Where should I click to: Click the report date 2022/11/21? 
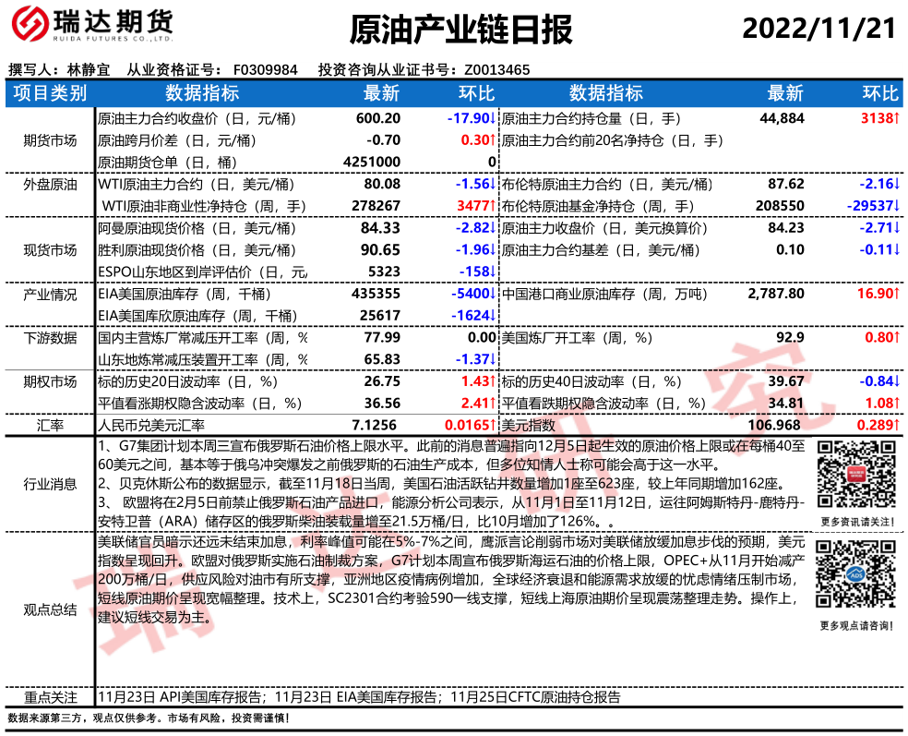click(x=818, y=29)
